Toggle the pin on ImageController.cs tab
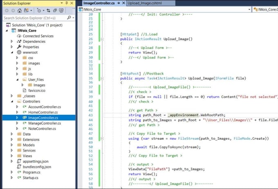Viewport: 278px width, 189px height. pyautogui.click(x=119, y=3)
